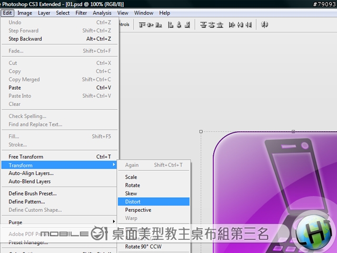Choose Perspective in the Transform submenu

(154, 210)
